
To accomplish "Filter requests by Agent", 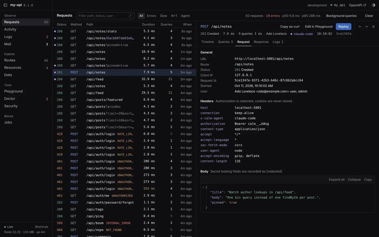I will coord(185,16).
